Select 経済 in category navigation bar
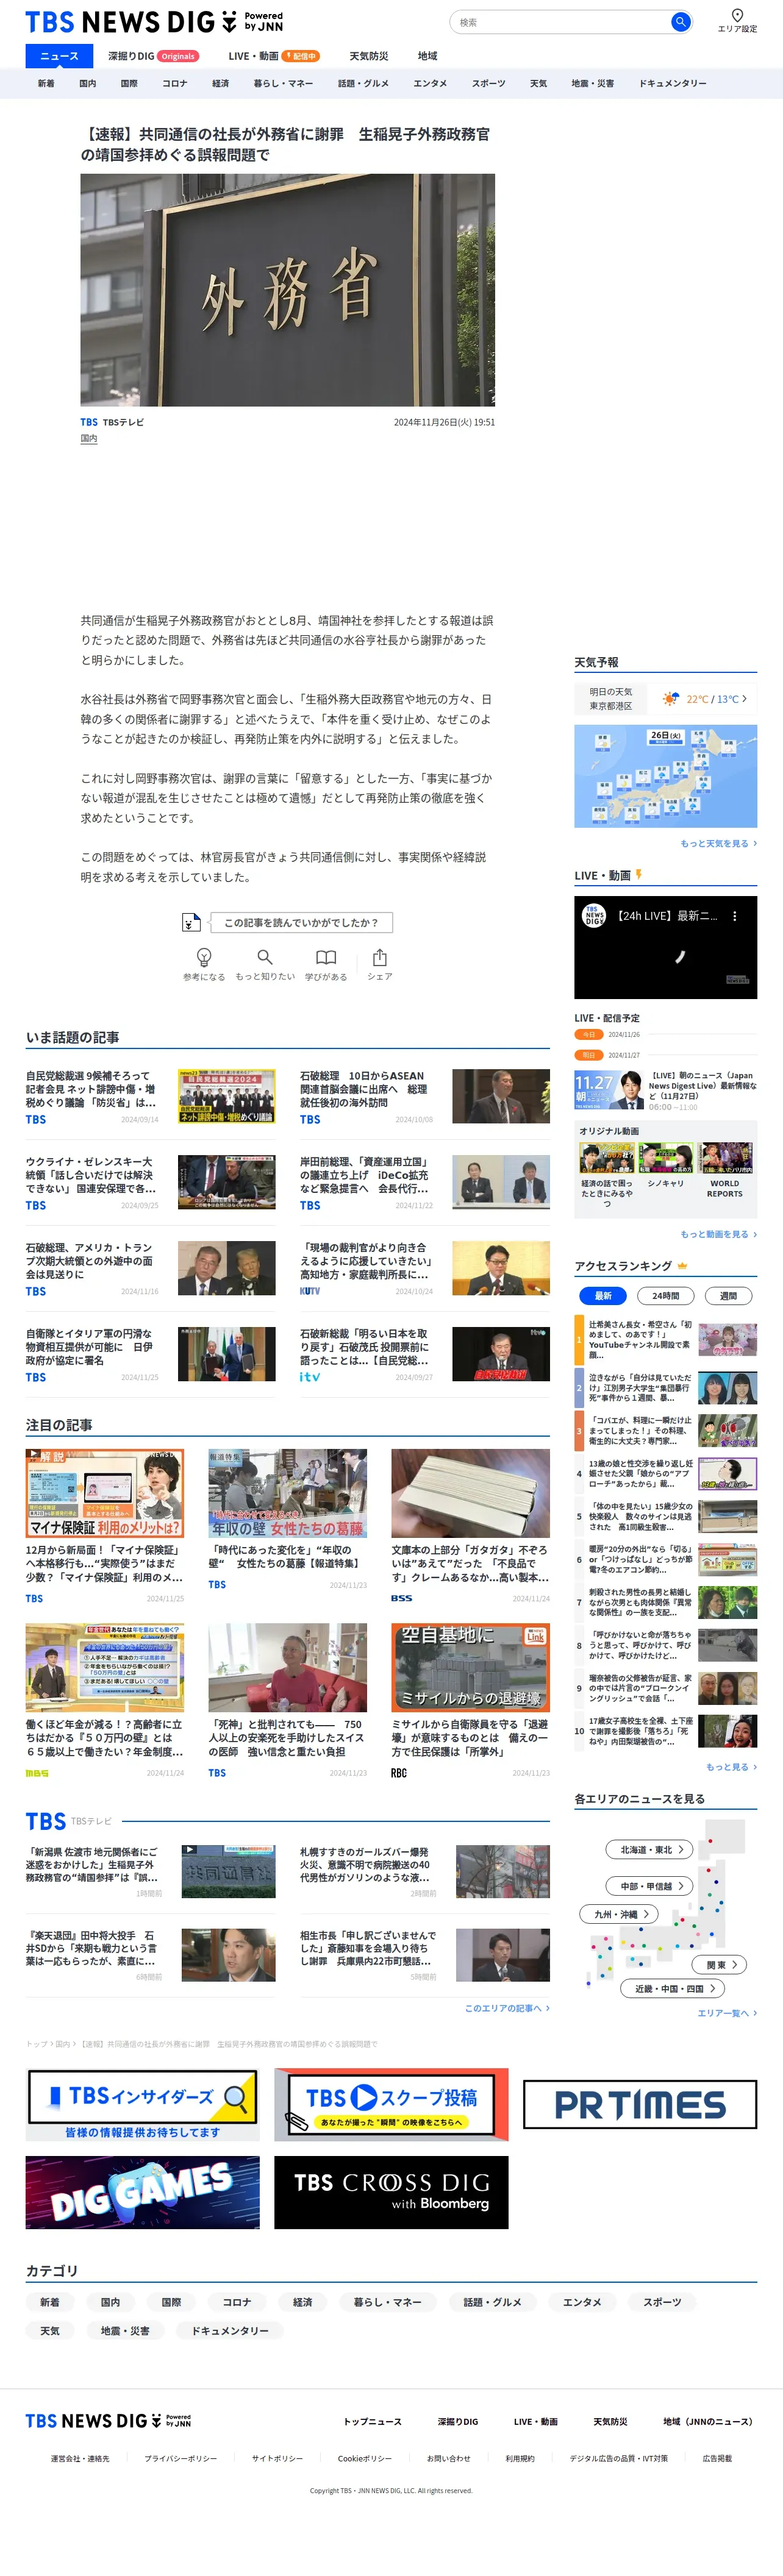This screenshot has width=783, height=2576. pos(220,83)
